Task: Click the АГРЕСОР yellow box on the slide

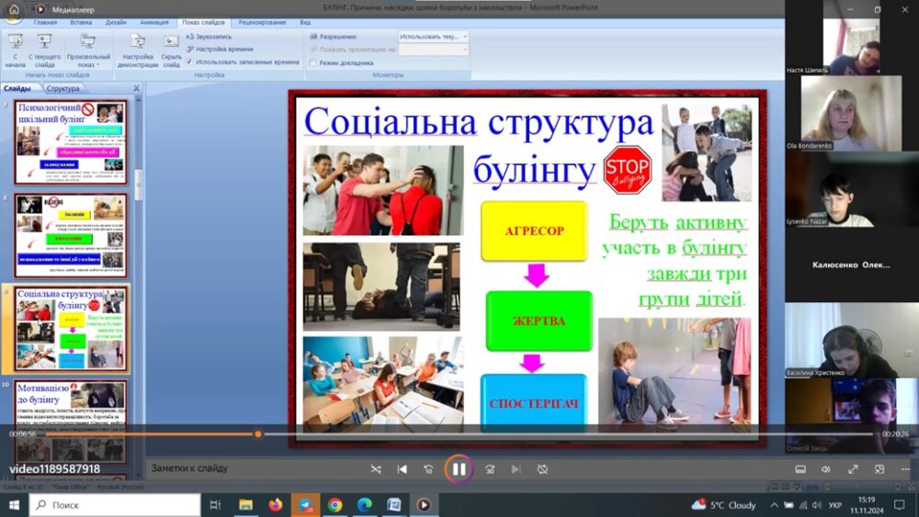Action: (x=534, y=230)
